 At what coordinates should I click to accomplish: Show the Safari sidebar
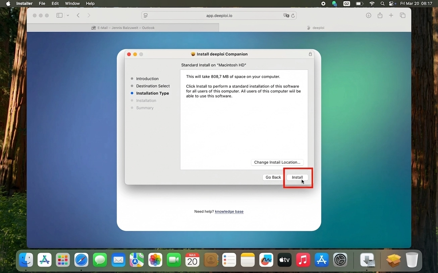click(59, 15)
